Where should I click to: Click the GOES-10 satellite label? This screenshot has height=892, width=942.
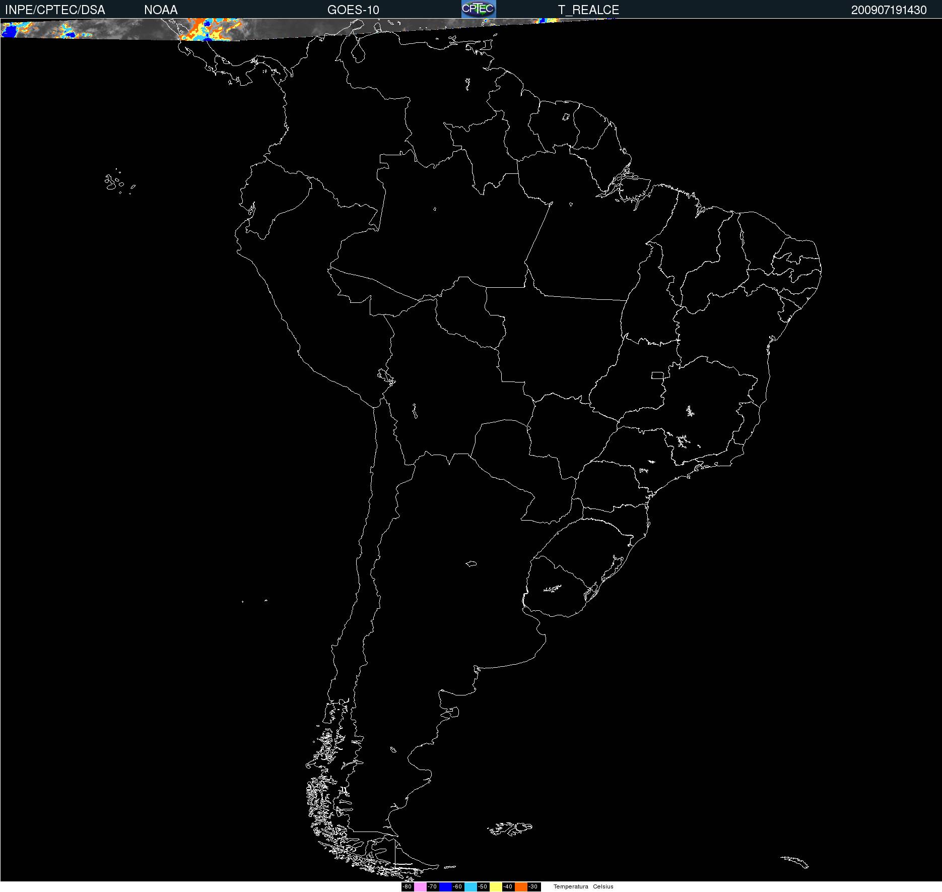pyautogui.click(x=353, y=10)
